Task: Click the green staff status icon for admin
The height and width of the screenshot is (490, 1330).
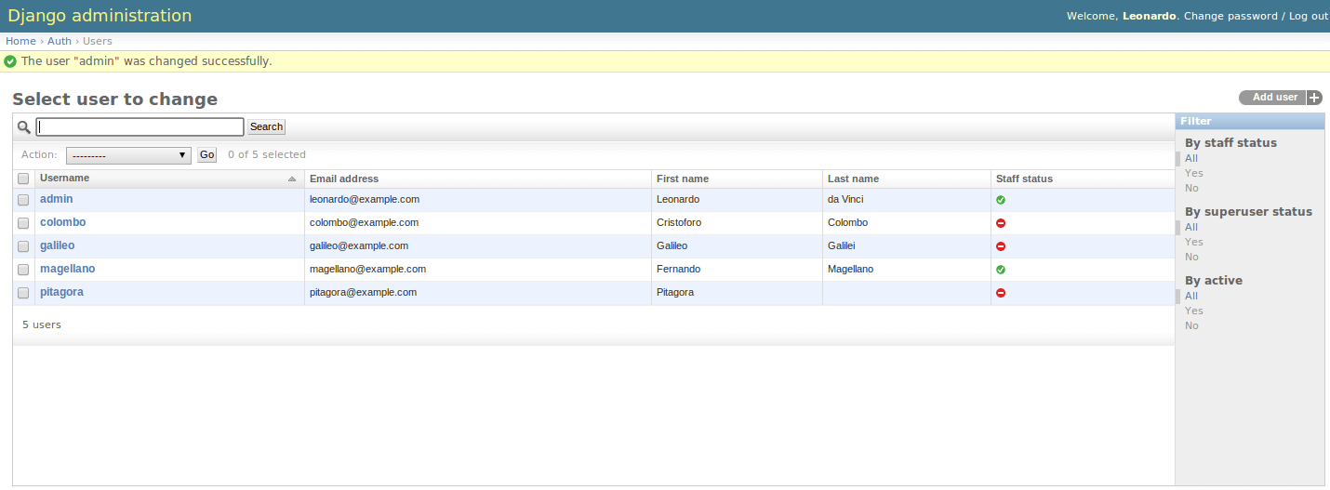Action: (1001, 200)
